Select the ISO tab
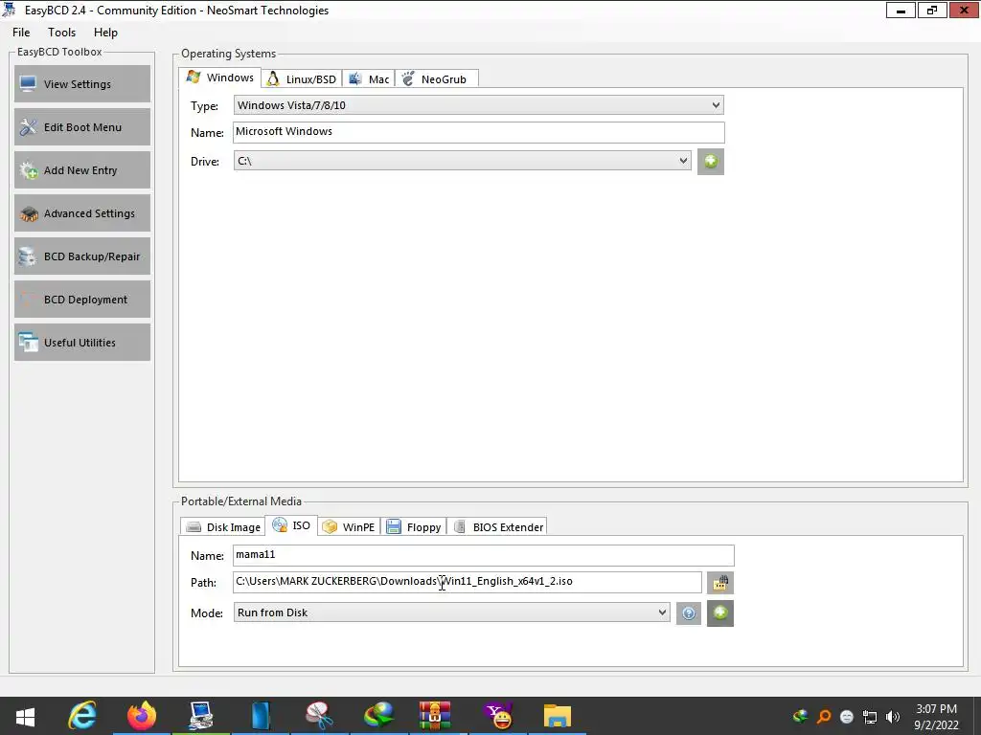 click(291, 525)
